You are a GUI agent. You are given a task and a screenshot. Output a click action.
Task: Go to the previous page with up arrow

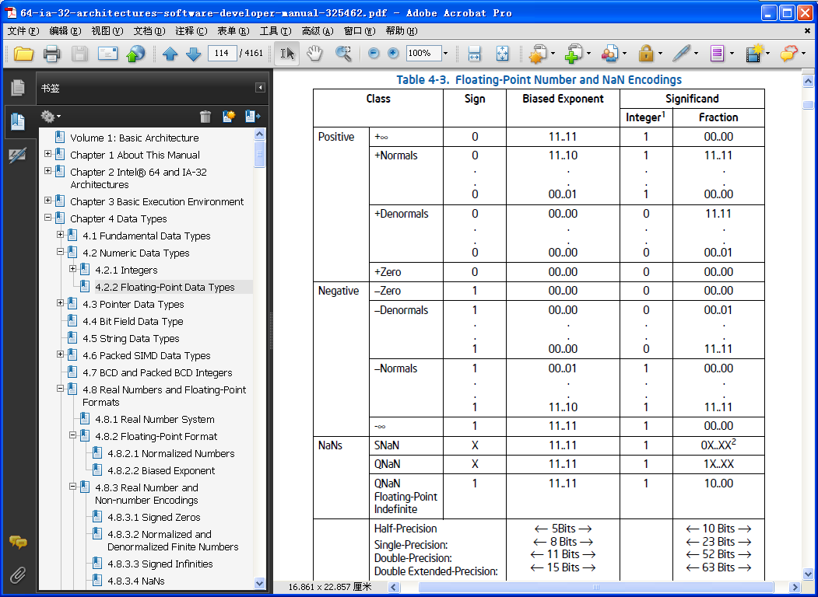pos(170,54)
